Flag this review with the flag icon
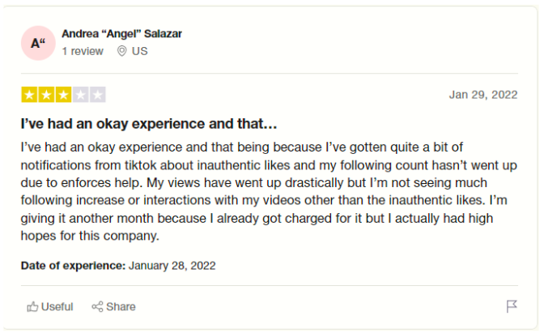544x333 pixels. 512,306
